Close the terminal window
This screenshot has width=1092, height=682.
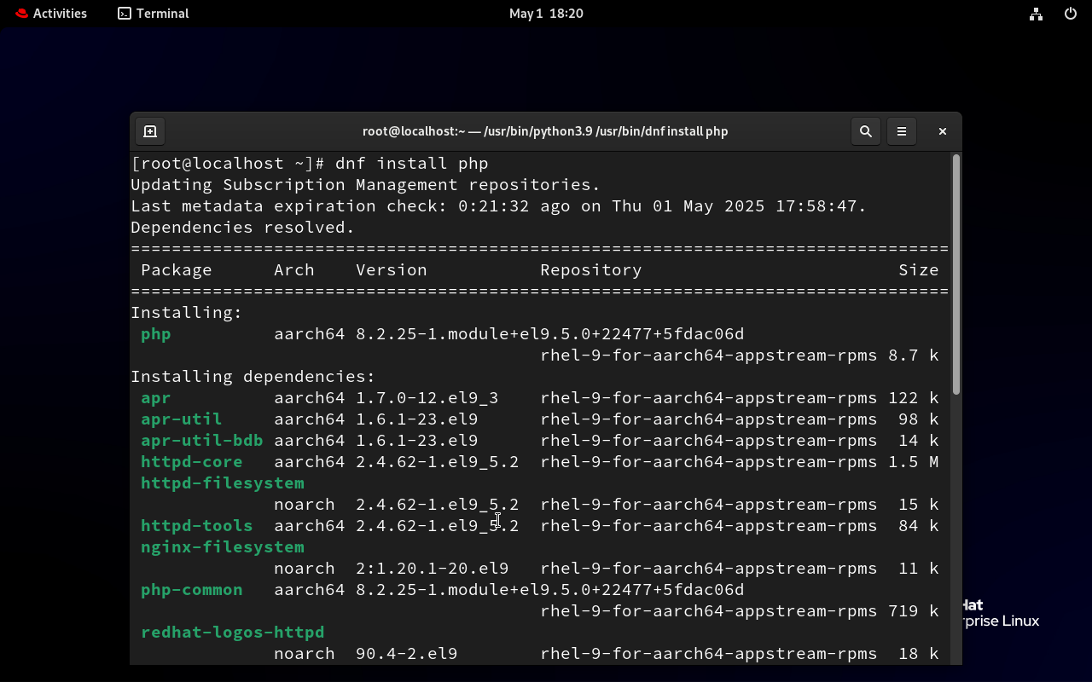pos(942,131)
